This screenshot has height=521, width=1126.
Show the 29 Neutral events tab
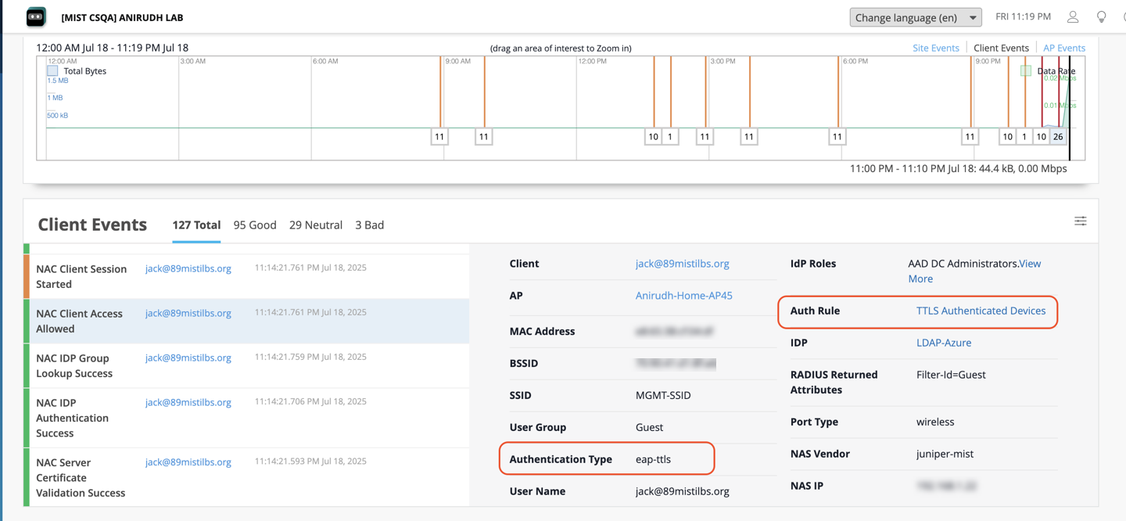coord(315,225)
